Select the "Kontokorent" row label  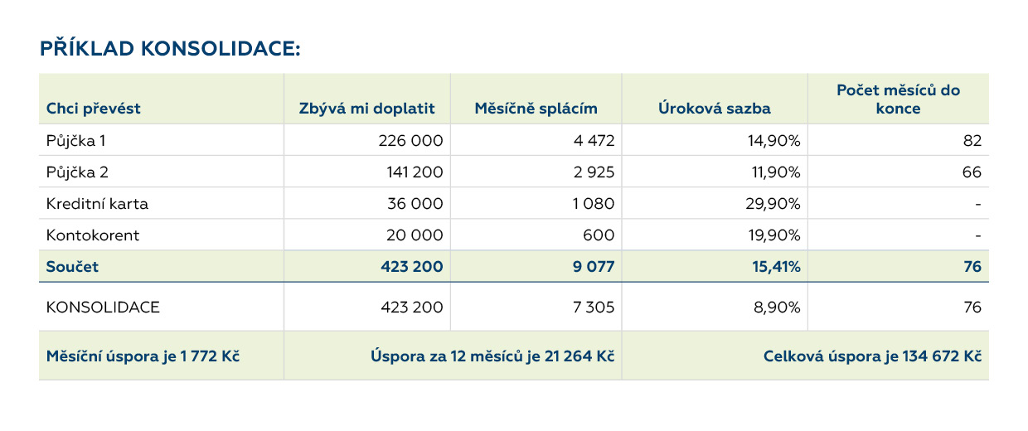click(93, 235)
